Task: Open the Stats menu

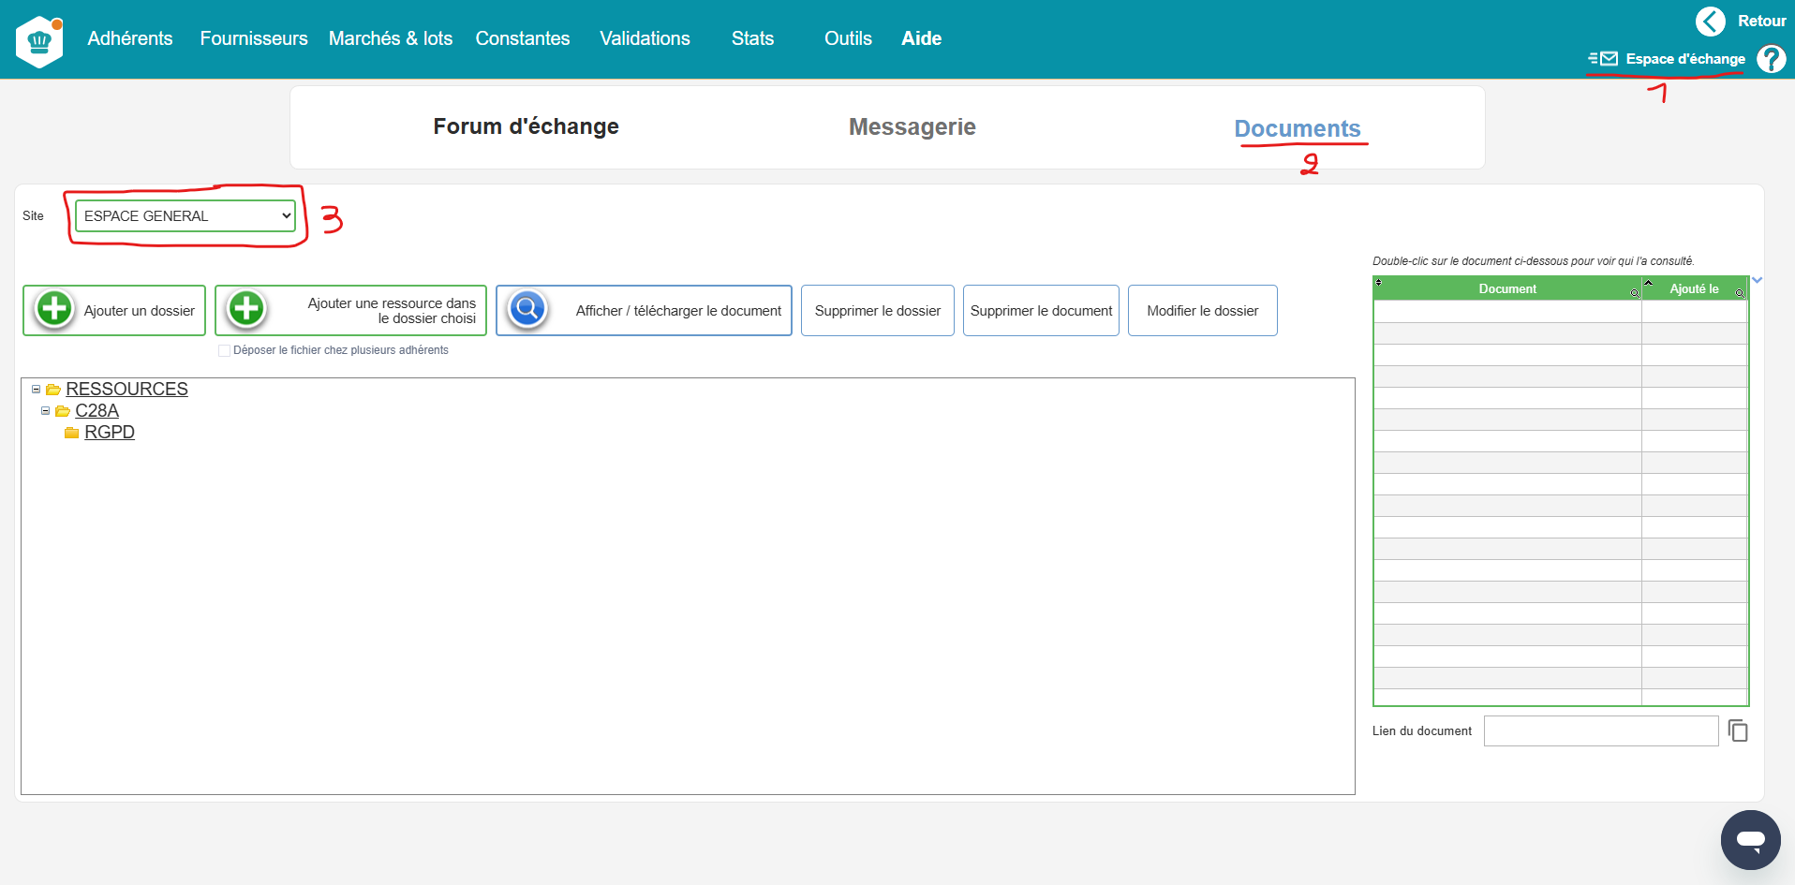Action: (x=753, y=38)
